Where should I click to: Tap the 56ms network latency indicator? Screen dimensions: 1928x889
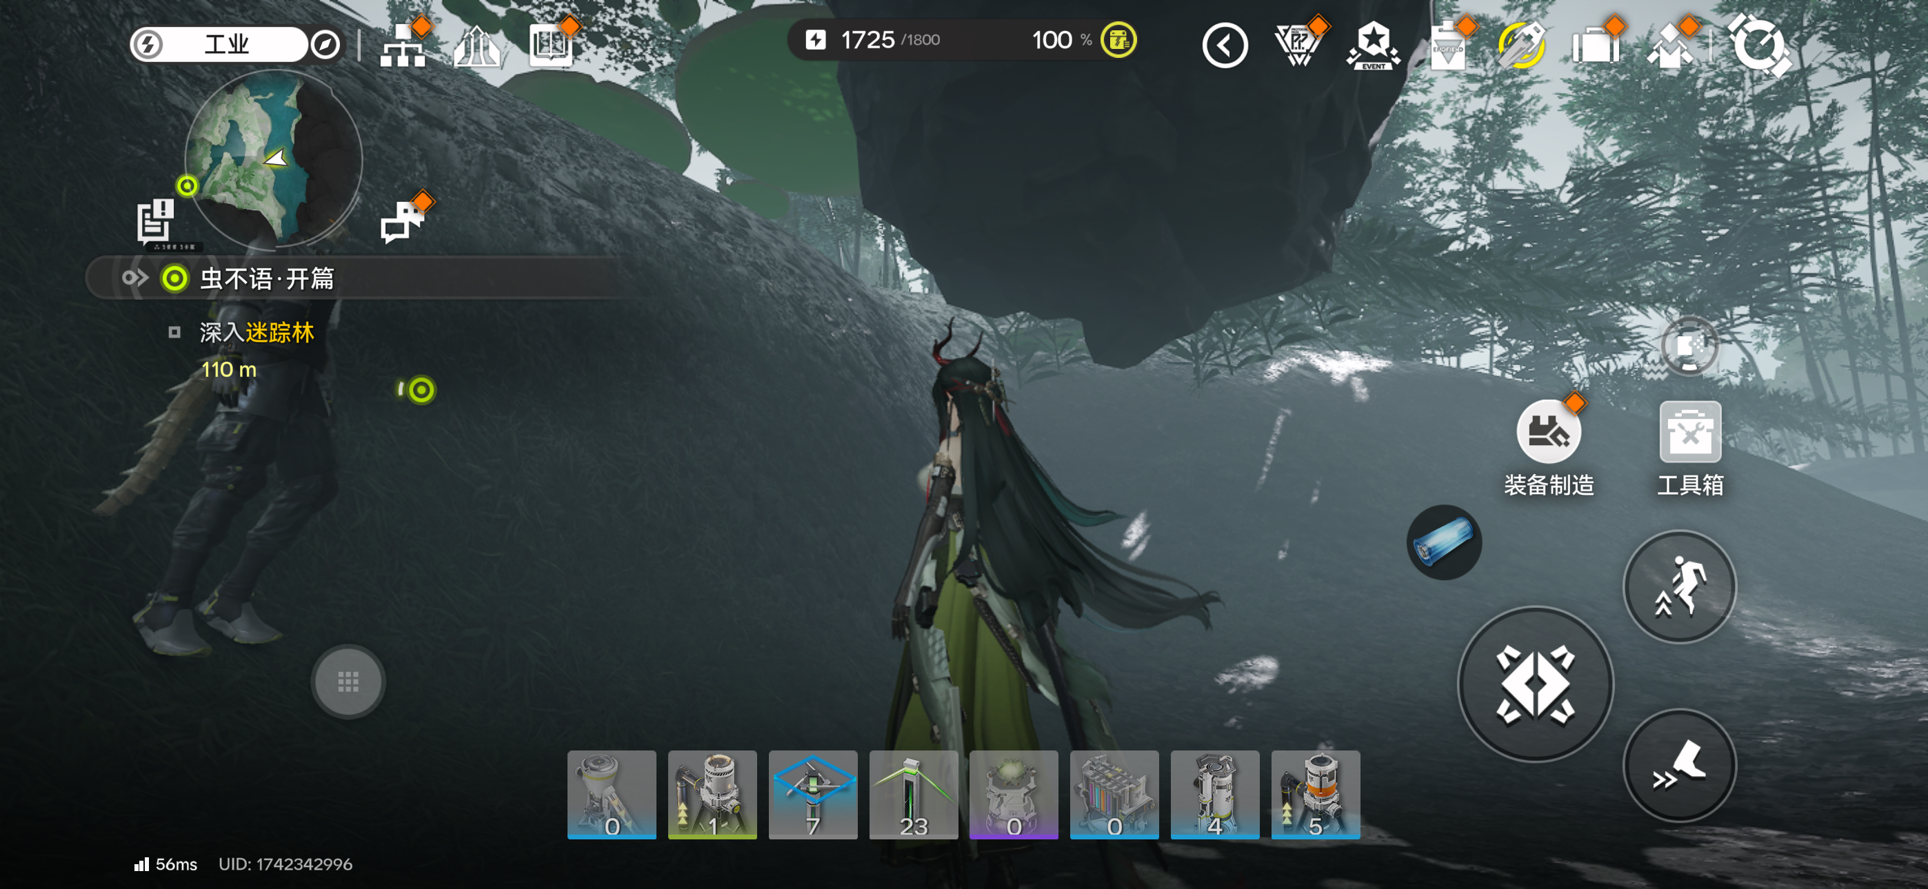coord(165,864)
